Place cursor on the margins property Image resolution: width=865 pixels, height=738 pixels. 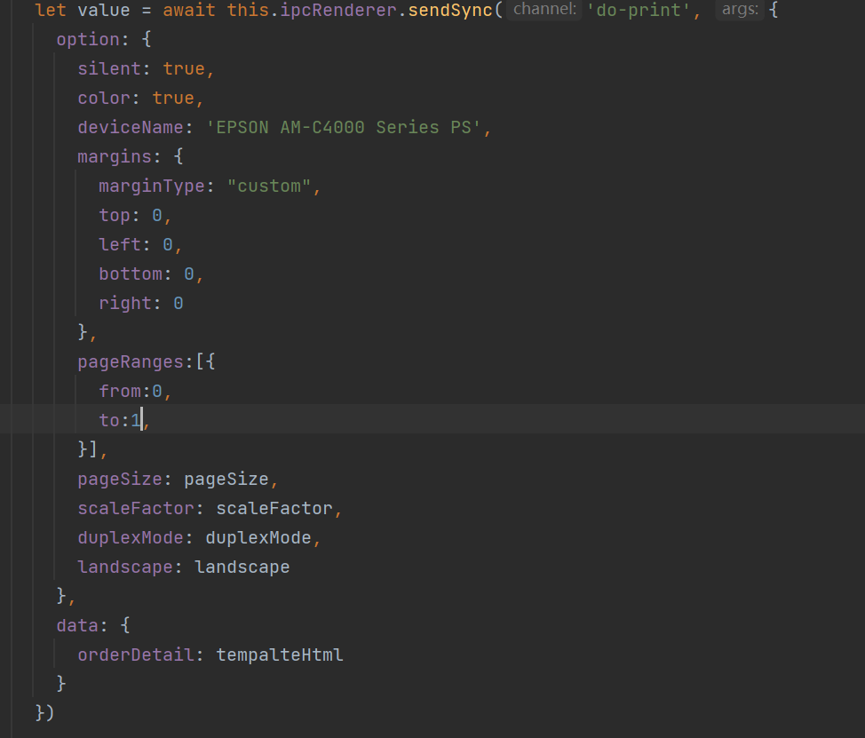[x=114, y=156]
